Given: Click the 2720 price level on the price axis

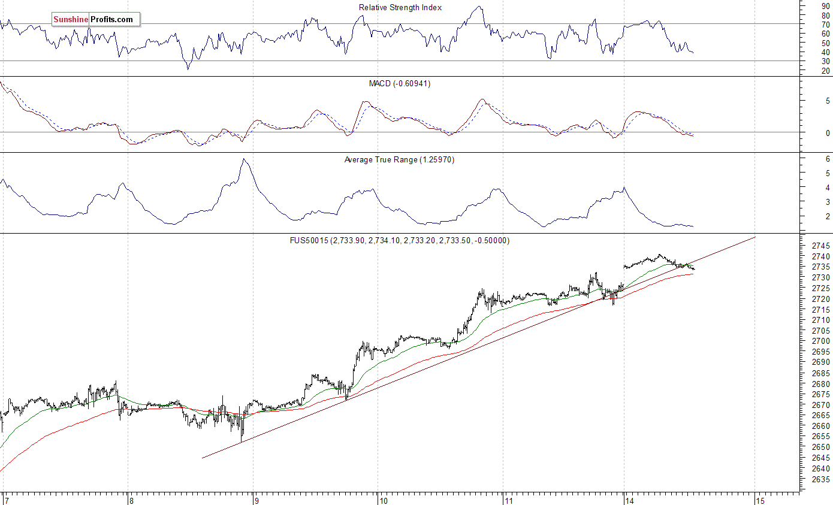Looking at the screenshot, I should pyautogui.click(x=822, y=299).
